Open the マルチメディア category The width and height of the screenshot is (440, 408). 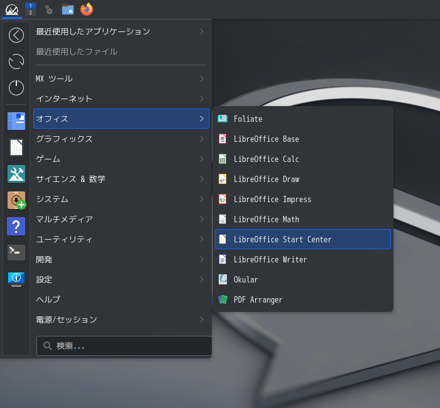[121, 219]
